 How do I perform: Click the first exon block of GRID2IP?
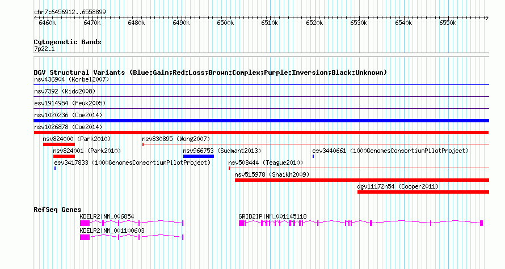pyautogui.click(x=241, y=223)
